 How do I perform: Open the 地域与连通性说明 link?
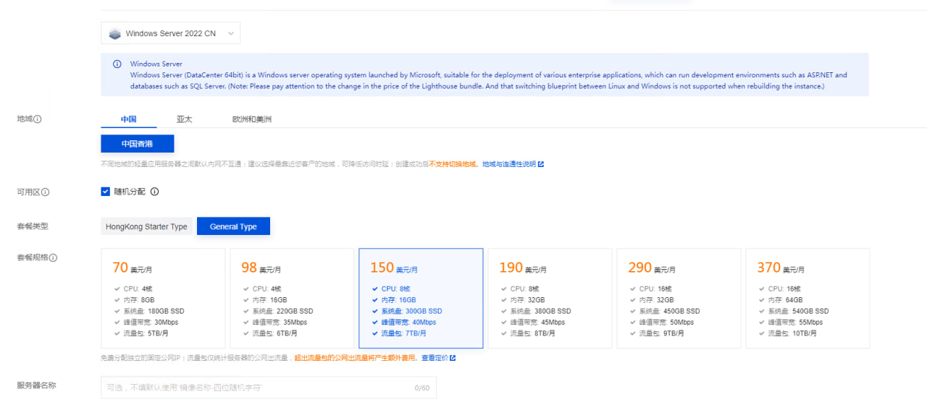(509, 164)
